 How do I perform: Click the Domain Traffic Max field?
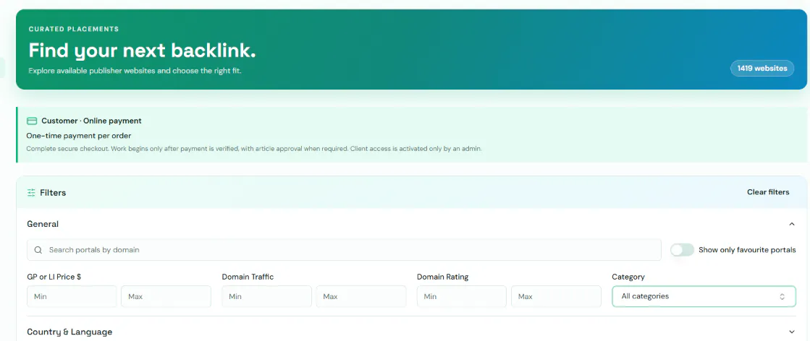[x=361, y=297]
